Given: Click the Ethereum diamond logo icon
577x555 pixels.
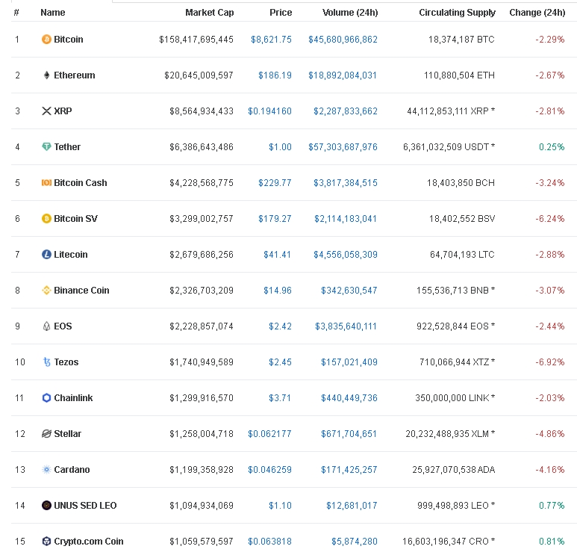Looking at the screenshot, I should pos(46,75).
